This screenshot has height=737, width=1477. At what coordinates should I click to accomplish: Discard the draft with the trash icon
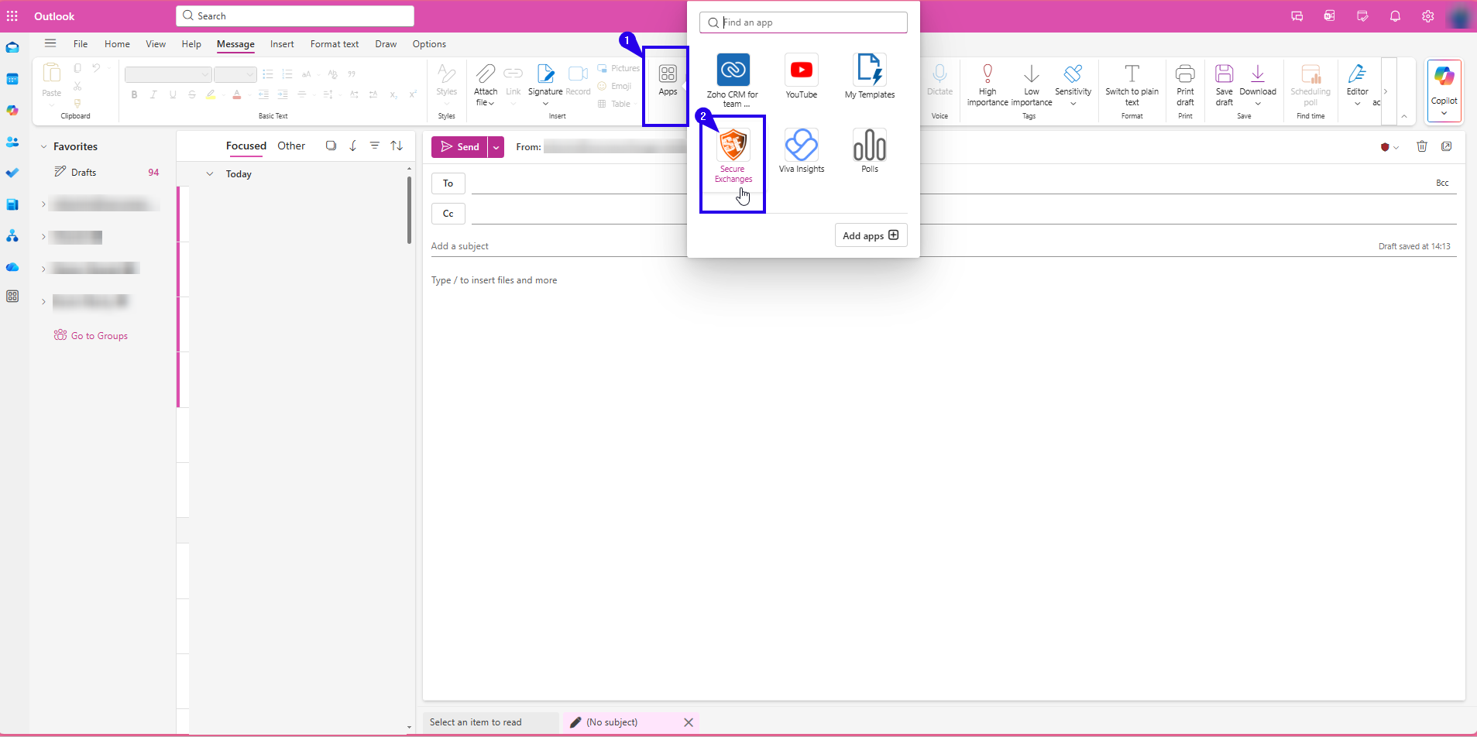(x=1421, y=146)
